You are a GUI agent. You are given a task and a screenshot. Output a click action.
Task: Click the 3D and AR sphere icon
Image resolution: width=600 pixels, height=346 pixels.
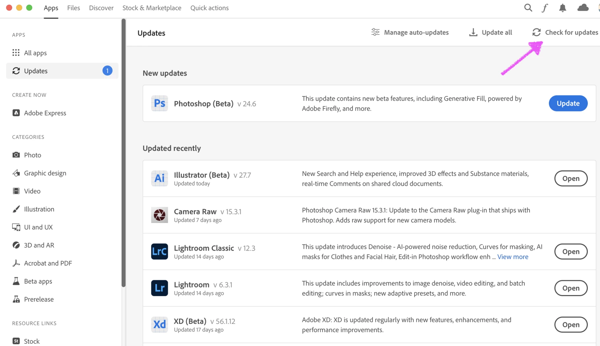tap(16, 245)
